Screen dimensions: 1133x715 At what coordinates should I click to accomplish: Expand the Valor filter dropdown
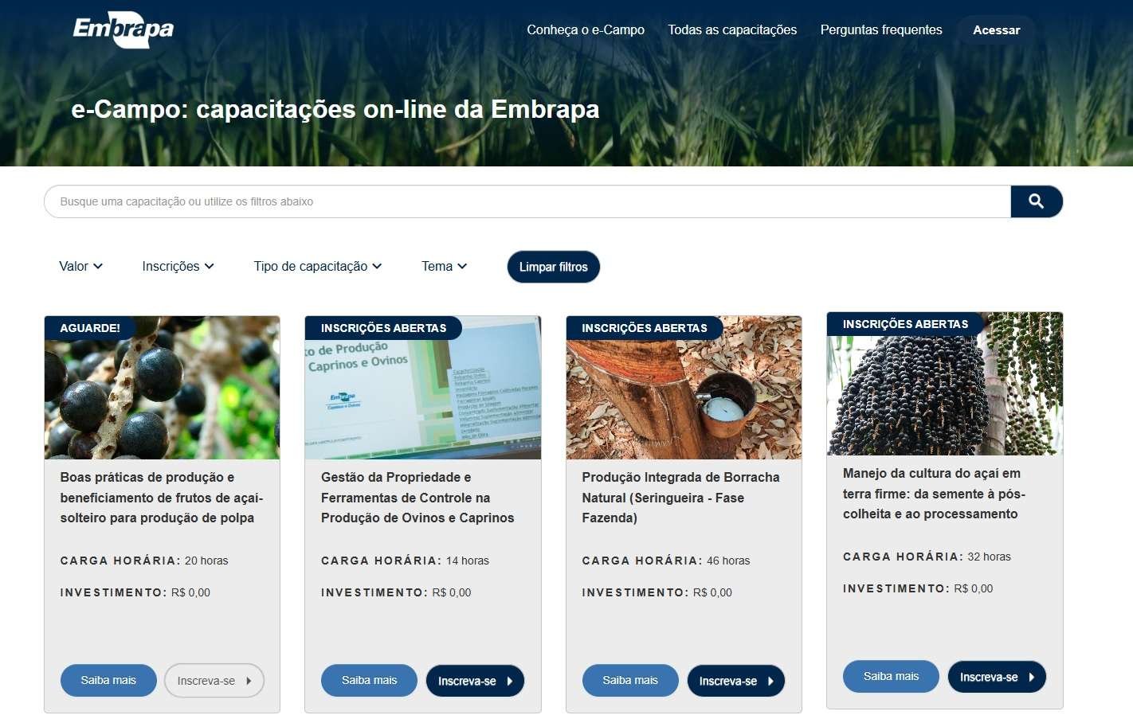pos(81,266)
